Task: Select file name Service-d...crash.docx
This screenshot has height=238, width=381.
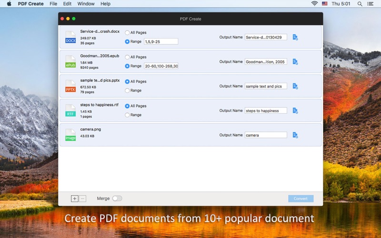Action: click(x=100, y=31)
